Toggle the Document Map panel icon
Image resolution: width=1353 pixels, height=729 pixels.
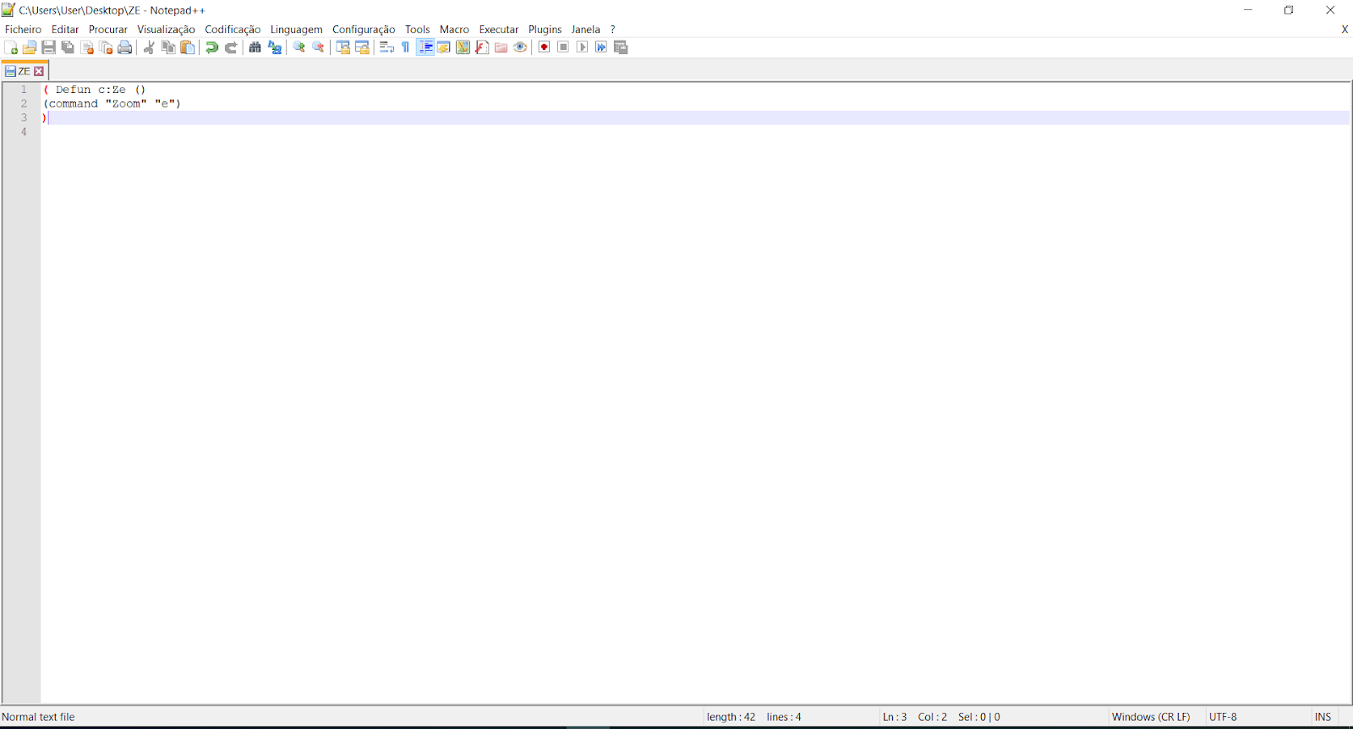(463, 47)
